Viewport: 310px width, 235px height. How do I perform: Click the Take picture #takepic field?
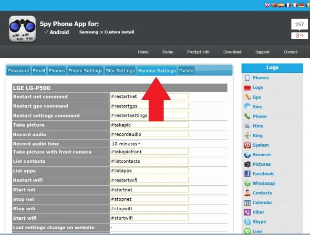[149, 125]
